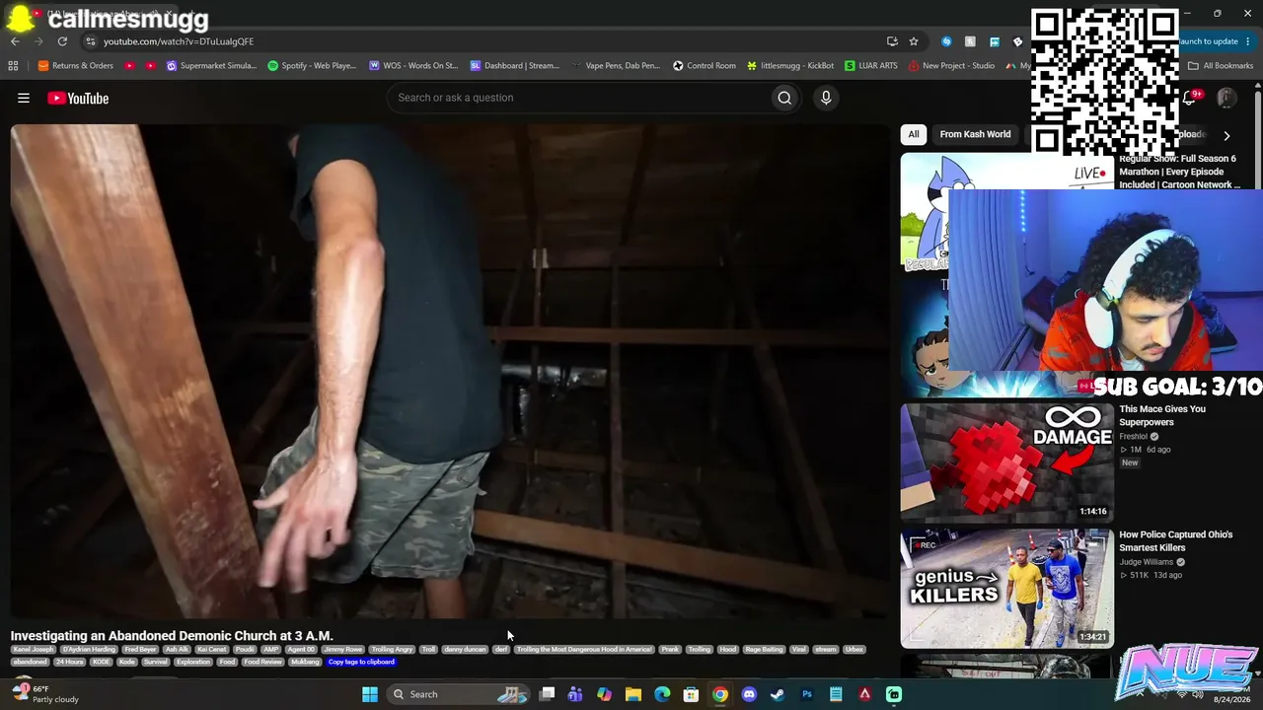
Task: Open 'This Mace Gives You Superpowers' title link
Action: [x=1162, y=416]
